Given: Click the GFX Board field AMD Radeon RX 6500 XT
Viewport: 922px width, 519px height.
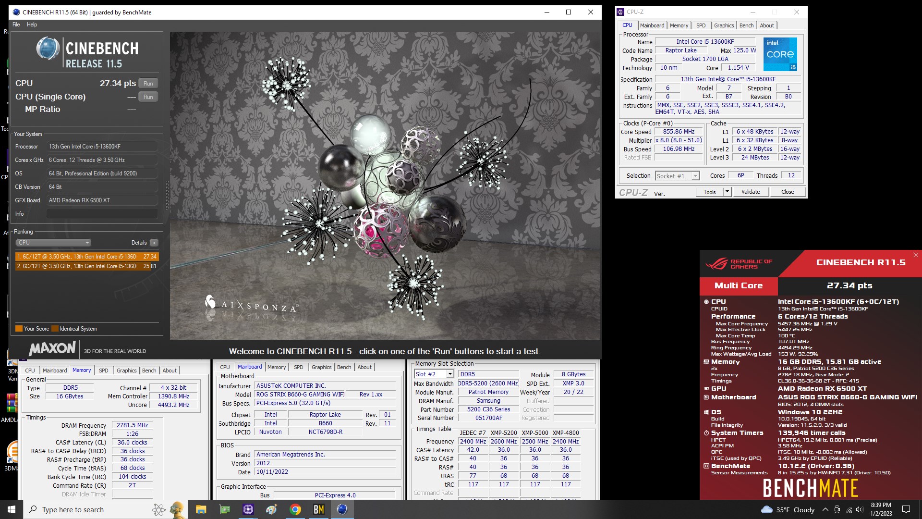Looking at the screenshot, I should (x=102, y=200).
